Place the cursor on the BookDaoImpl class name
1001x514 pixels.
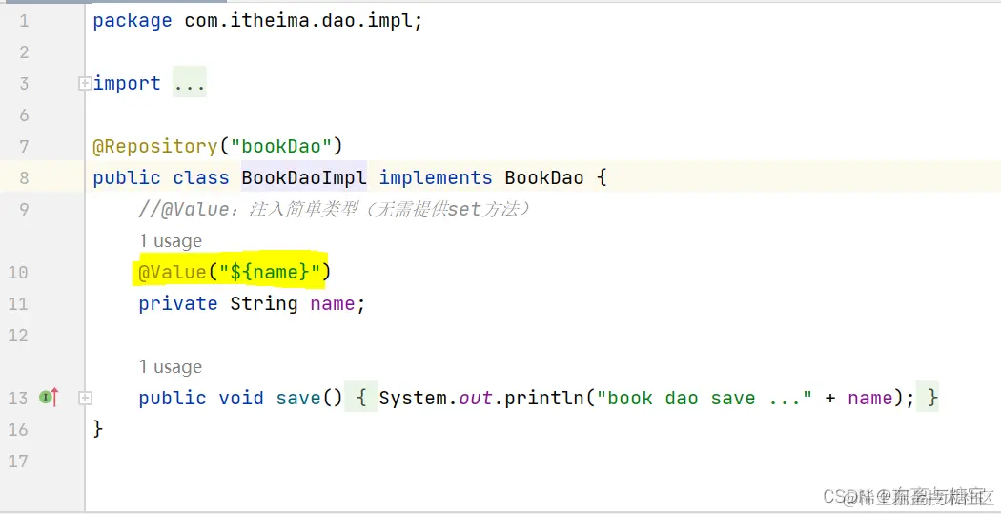coord(304,177)
